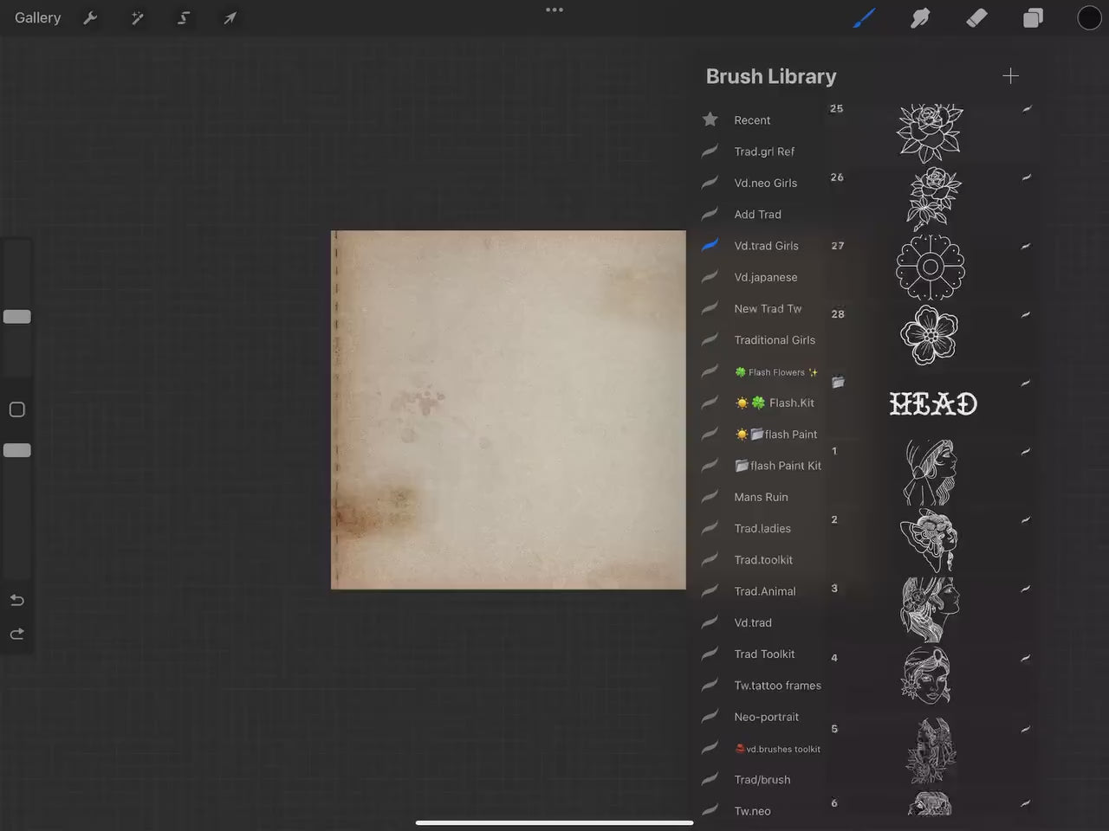
Task: Select the Transform arrow tool
Action: [230, 17]
